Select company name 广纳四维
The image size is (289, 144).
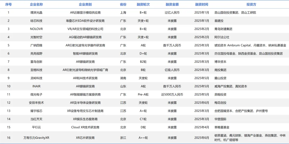click(36, 45)
